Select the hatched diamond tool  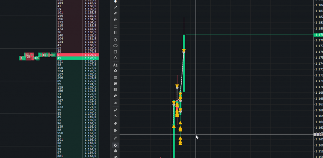click(115, 124)
